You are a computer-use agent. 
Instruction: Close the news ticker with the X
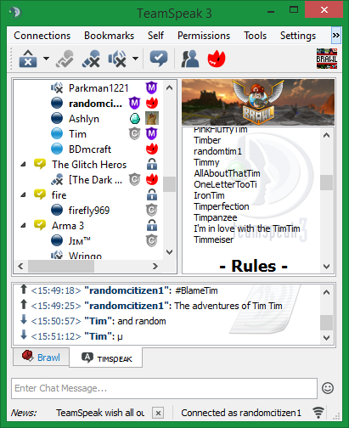[x=158, y=413]
